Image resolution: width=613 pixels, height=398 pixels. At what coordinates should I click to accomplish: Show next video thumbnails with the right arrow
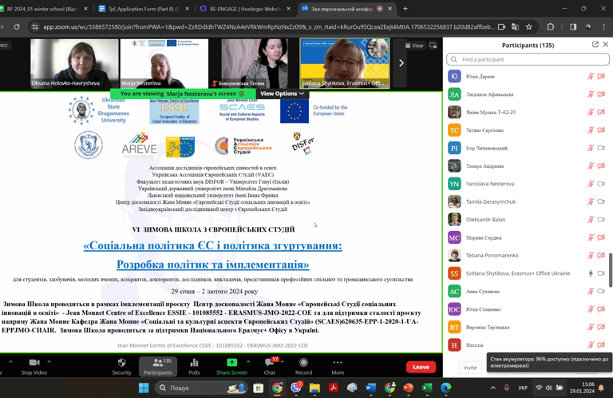(x=401, y=63)
